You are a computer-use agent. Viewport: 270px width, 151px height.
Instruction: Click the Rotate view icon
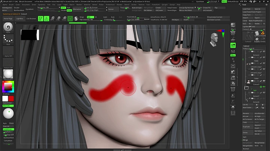(233, 84)
